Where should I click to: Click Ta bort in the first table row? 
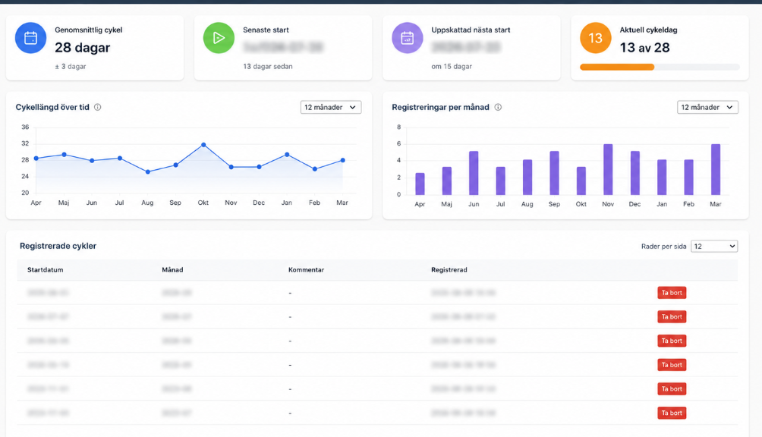672,293
